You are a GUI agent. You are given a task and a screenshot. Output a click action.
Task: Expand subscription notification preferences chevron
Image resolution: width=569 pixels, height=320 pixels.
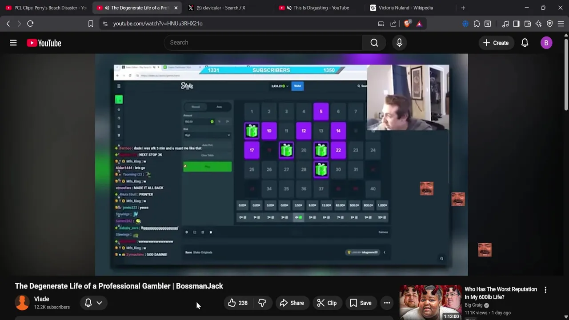(x=99, y=303)
